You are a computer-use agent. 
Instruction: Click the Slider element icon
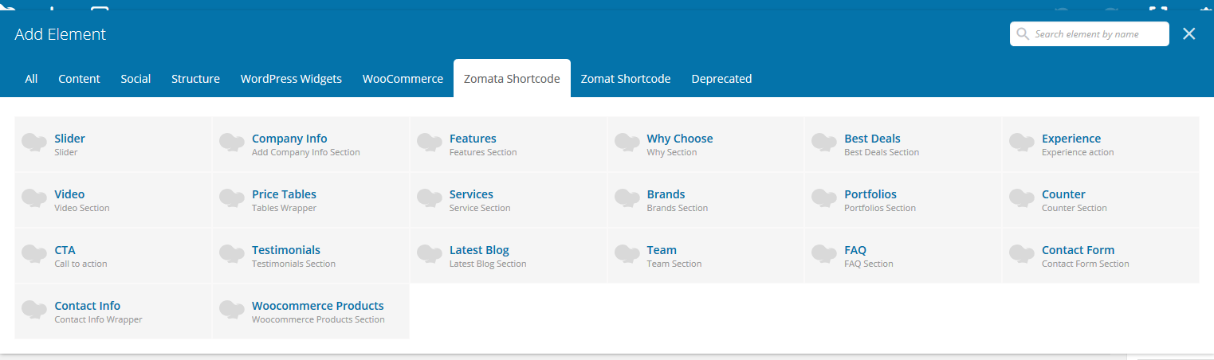click(34, 143)
